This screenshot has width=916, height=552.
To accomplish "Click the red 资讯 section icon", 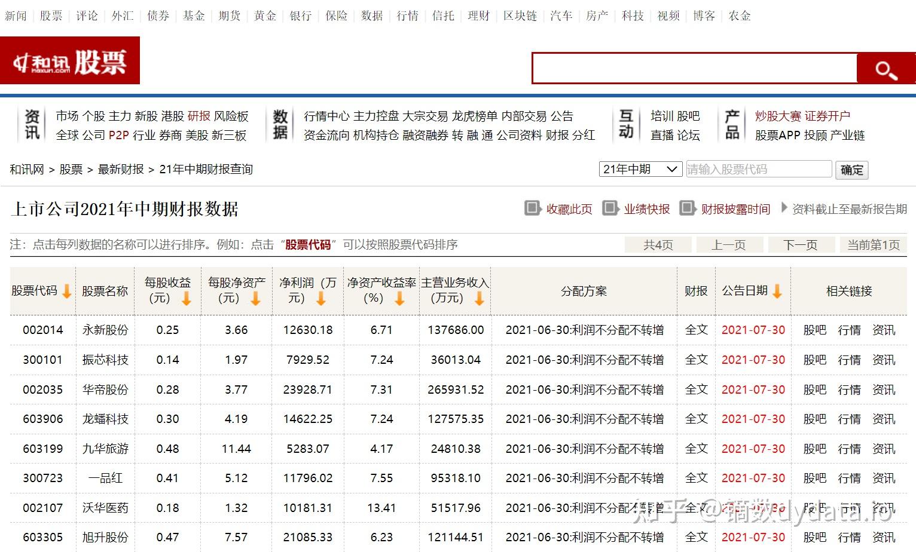I will coord(33,124).
